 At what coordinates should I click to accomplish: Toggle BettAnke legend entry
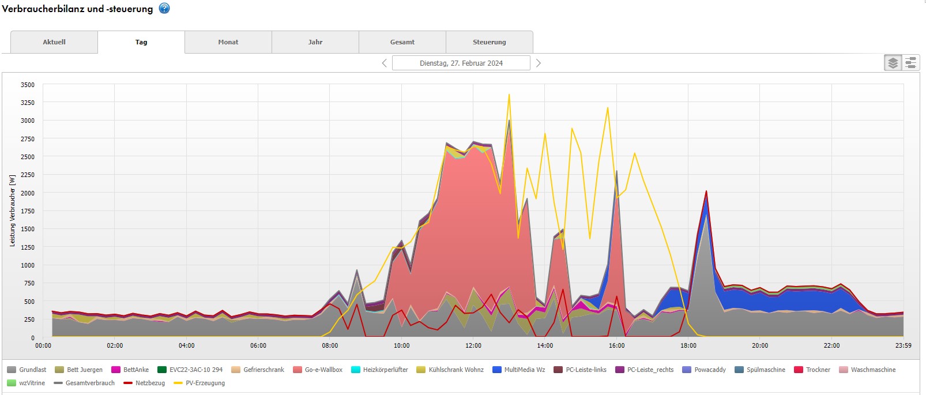[130, 370]
